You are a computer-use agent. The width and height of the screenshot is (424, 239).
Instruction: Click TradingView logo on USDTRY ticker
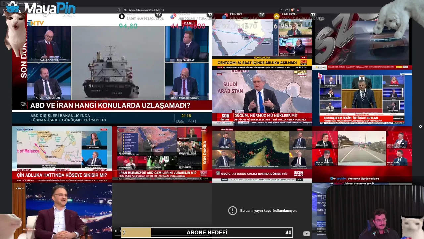(210, 14)
